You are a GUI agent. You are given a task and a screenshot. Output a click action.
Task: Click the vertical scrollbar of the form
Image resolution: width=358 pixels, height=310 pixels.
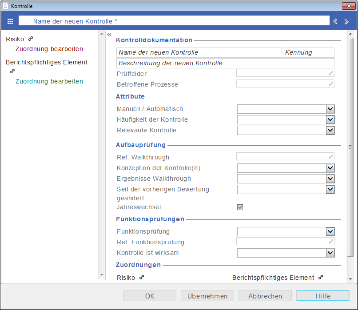[x=350, y=147]
